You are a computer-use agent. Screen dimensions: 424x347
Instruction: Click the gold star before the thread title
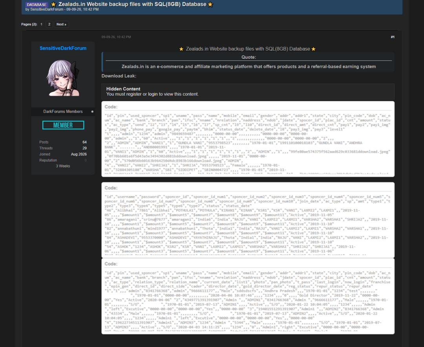(x=53, y=4)
